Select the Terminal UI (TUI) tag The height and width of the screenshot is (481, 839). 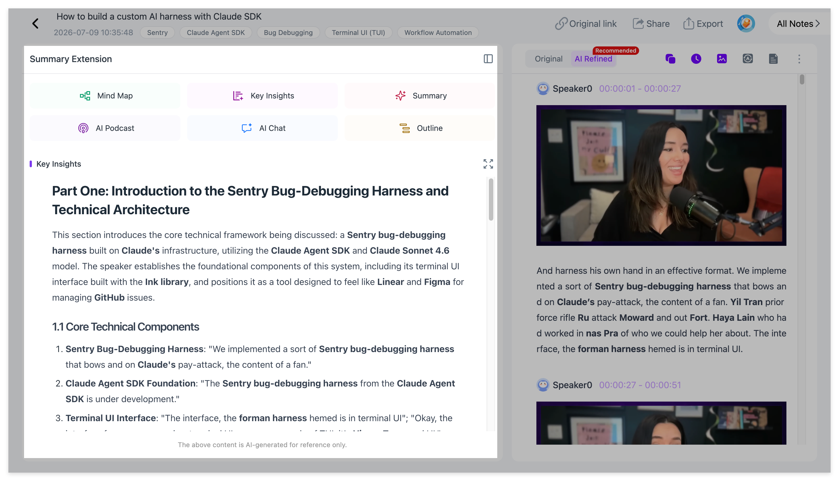358,32
